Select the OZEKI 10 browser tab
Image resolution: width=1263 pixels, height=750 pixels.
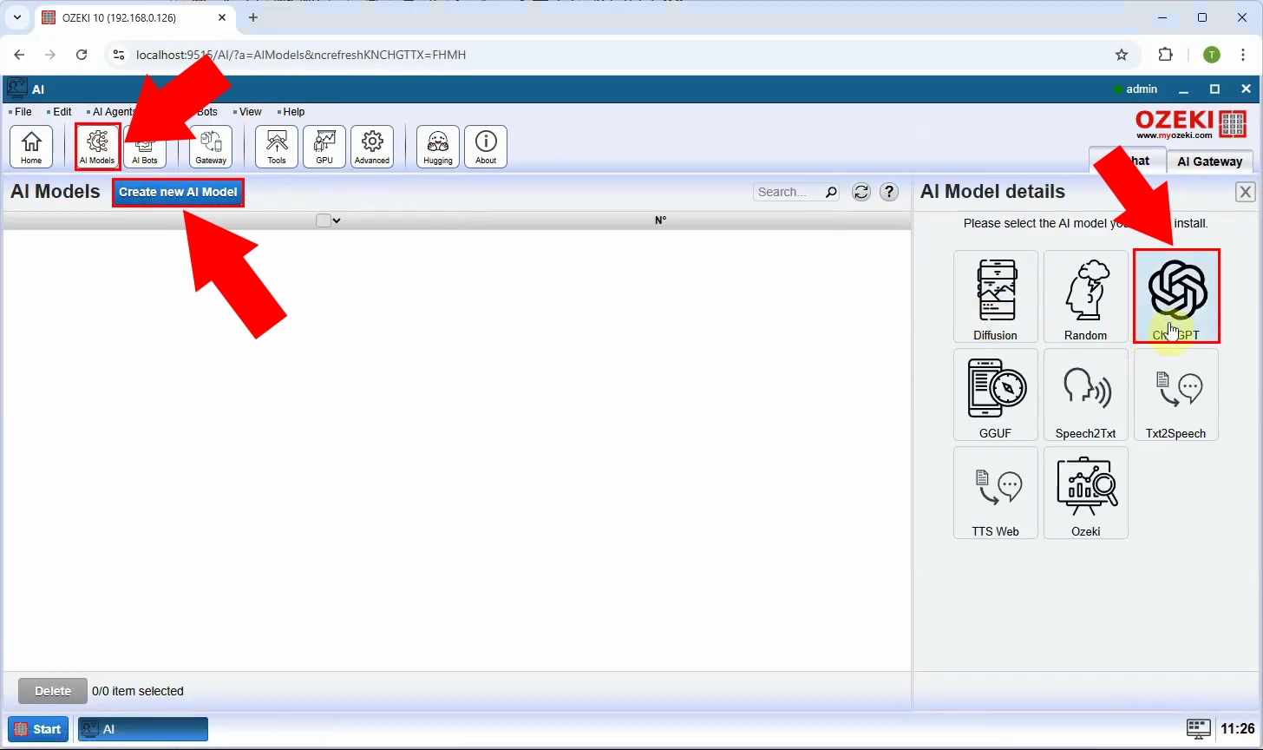click(134, 17)
